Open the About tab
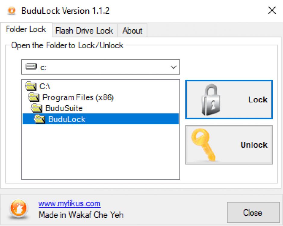This screenshot has height=226, width=283. click(132, 30)
